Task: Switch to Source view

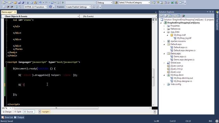Action: [29, 112]
